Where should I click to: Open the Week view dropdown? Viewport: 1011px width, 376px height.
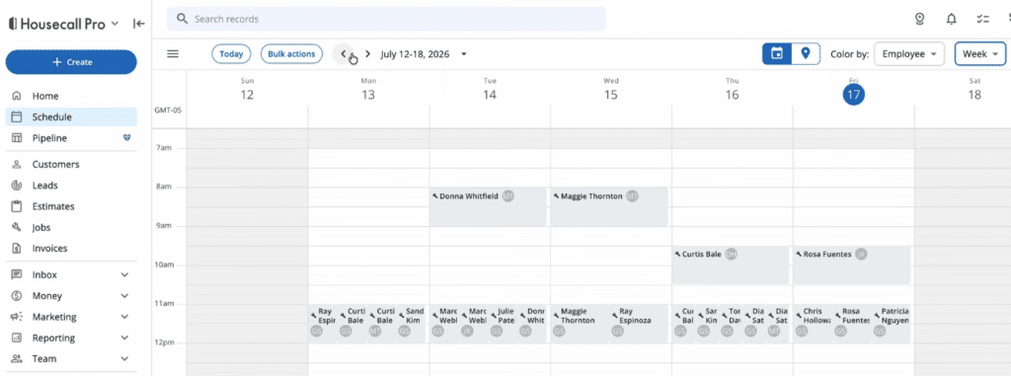(x=980, y=54)
